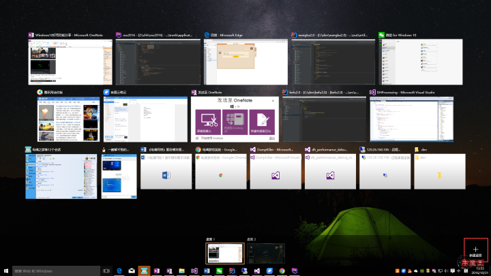Viewport: 491px width, 276px height.
Task: Select the Tencent news mini window thumbnail
Action: [68, 119]
